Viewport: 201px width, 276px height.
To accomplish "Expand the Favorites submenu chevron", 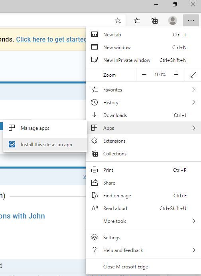I will click(193, 89).
